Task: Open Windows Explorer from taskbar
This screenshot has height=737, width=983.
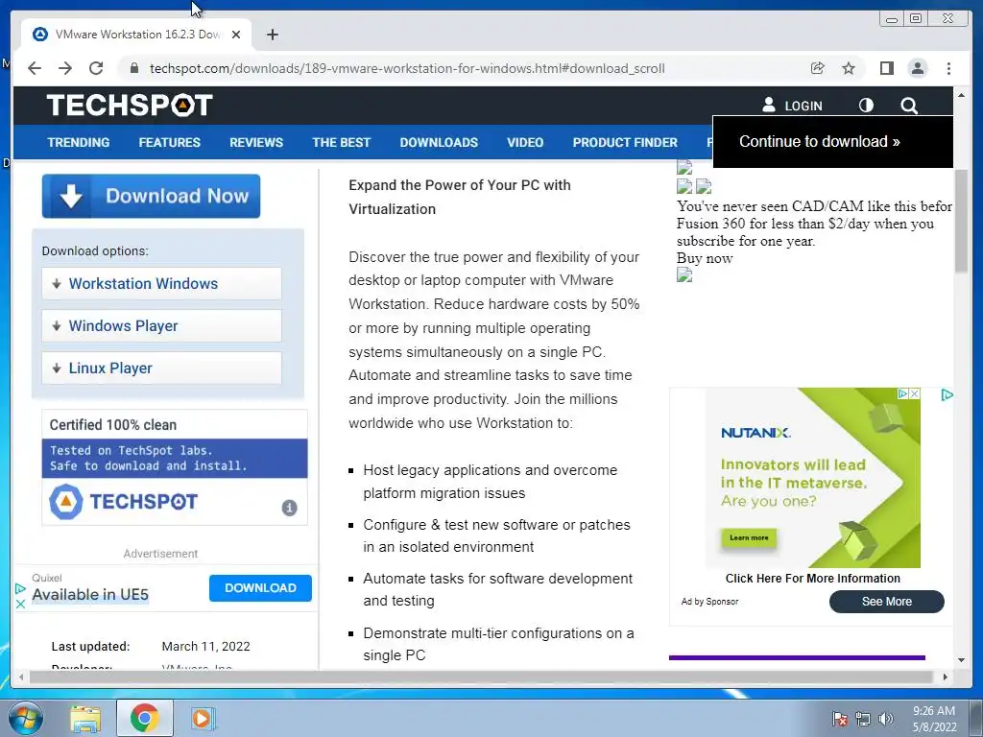Action: 85,718
